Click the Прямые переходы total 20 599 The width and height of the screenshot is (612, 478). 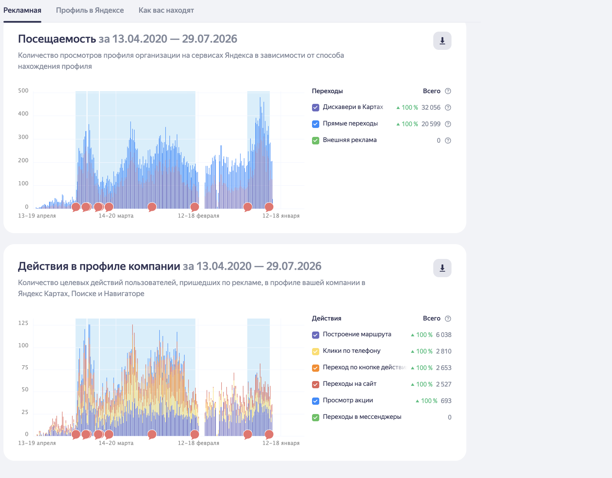[431, 124]
